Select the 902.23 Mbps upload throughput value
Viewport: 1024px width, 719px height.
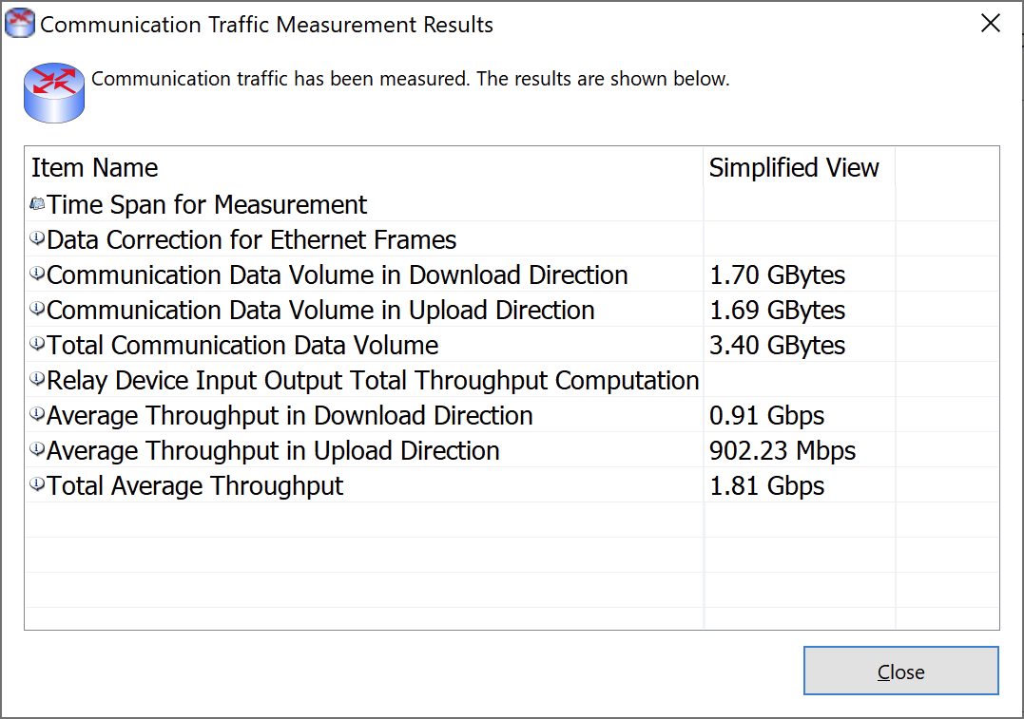(x=782, y=451)
